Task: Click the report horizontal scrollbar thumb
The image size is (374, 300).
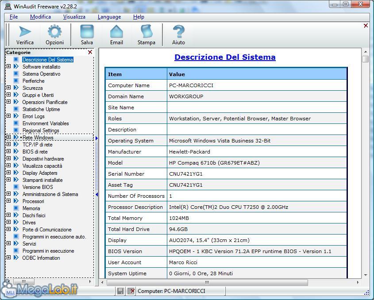Action: point(207,282)
